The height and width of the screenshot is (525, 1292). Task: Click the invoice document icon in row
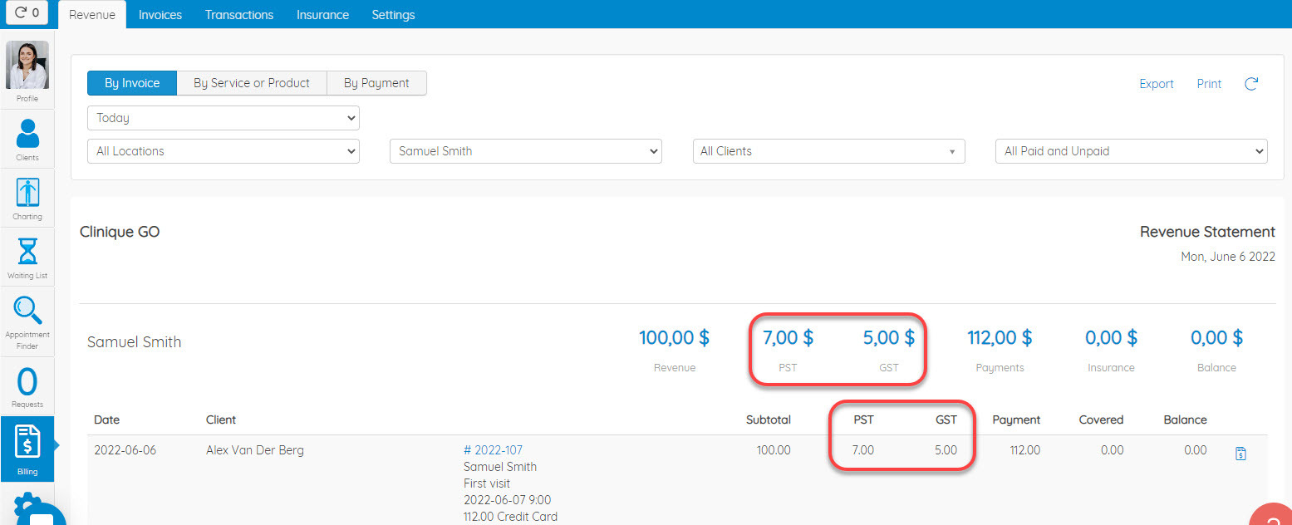(1240, 454)
